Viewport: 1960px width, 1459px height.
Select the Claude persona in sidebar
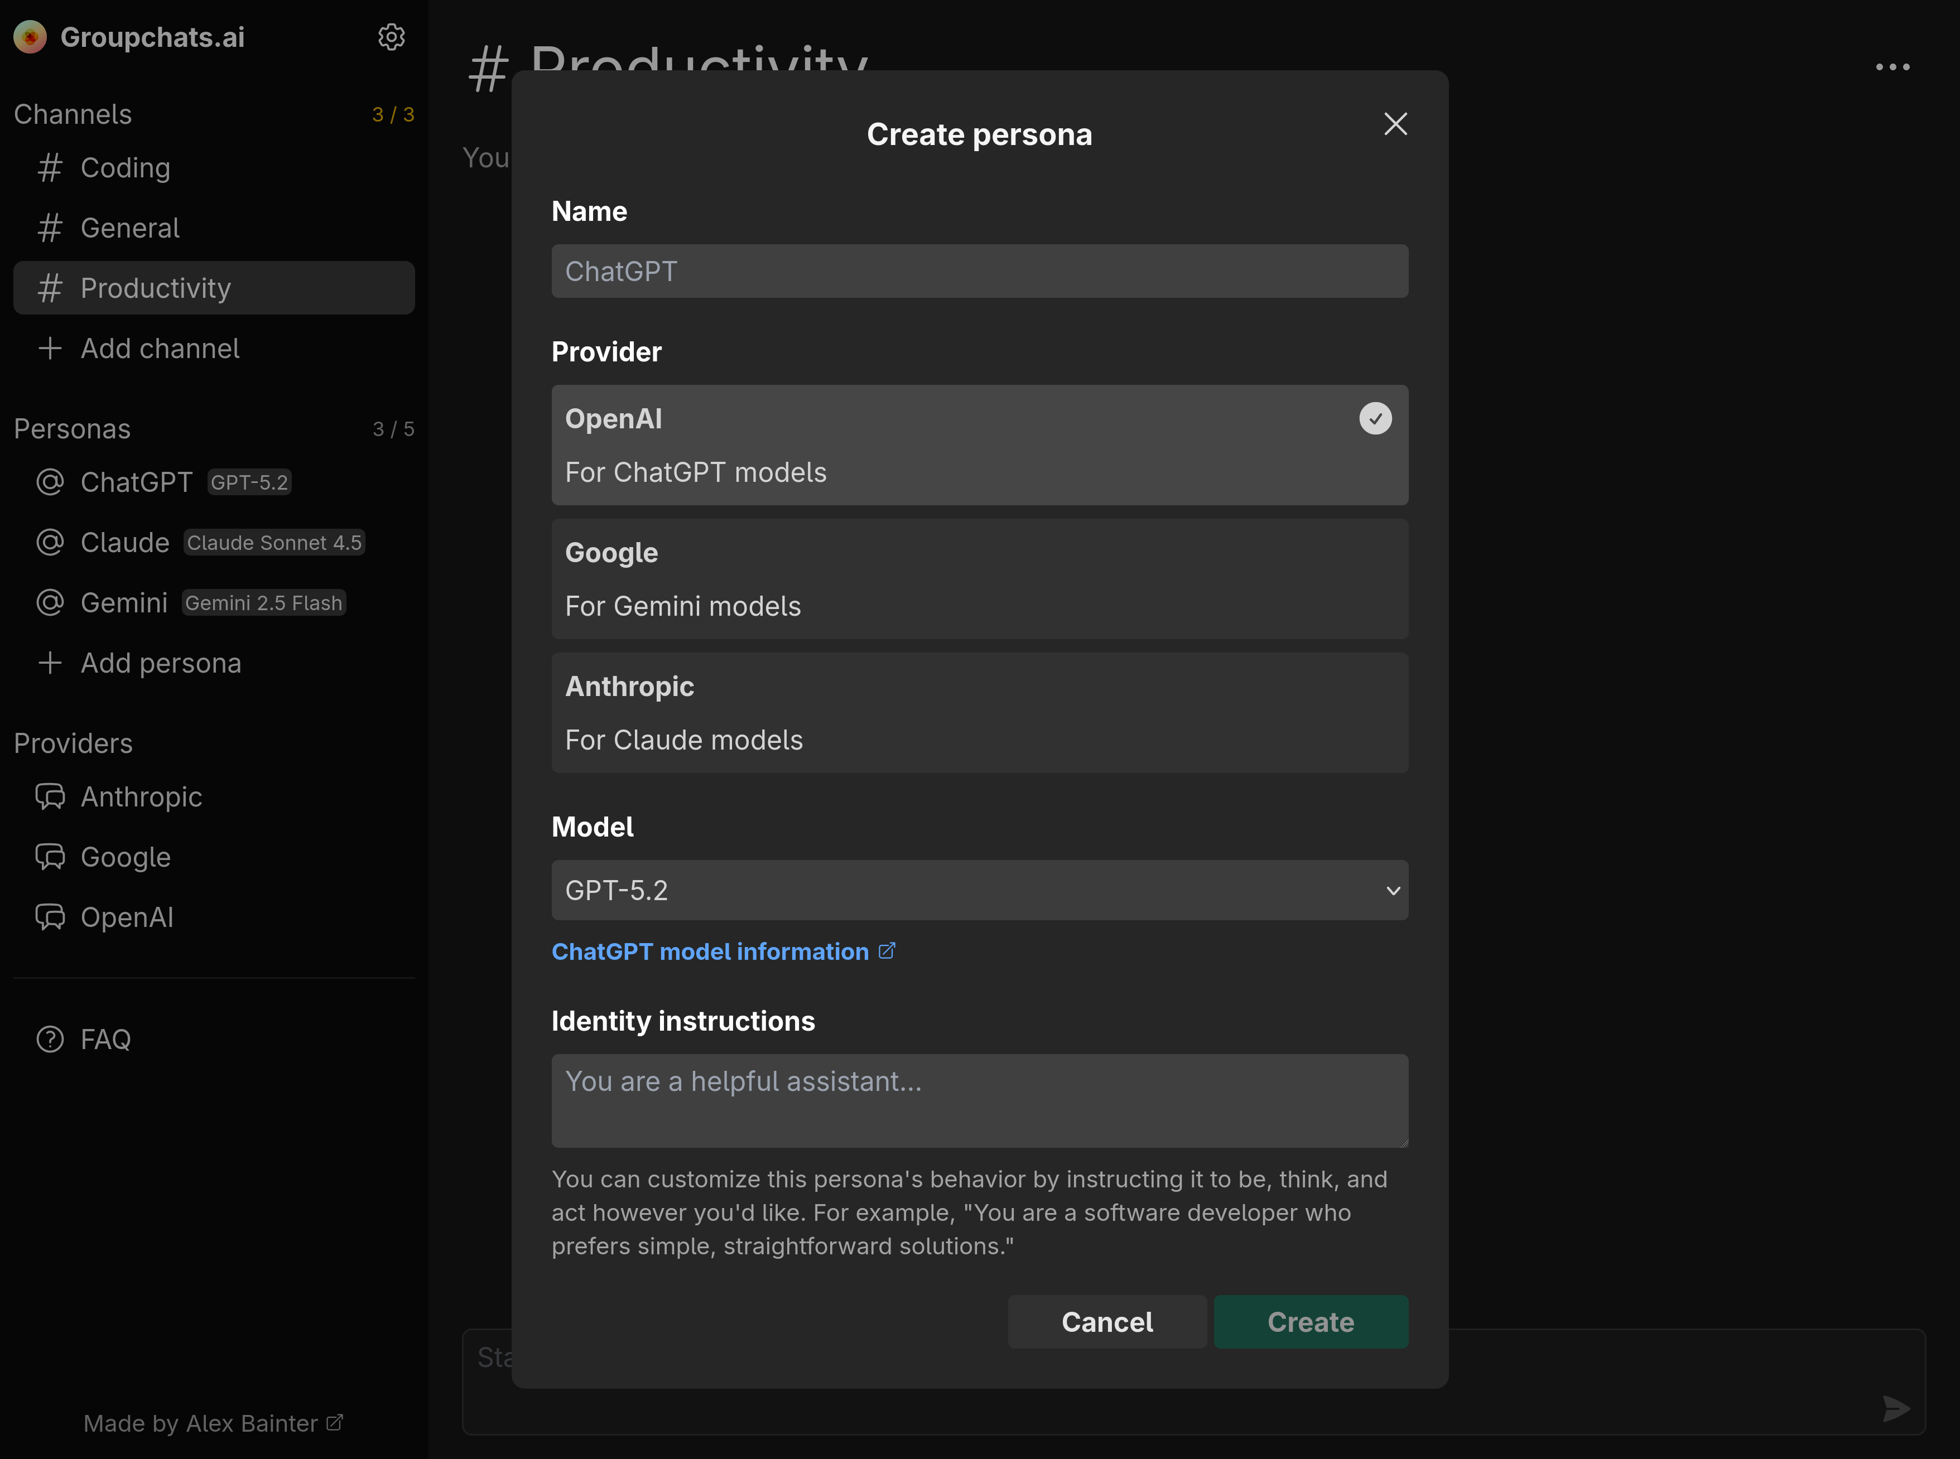coord(214,542)
